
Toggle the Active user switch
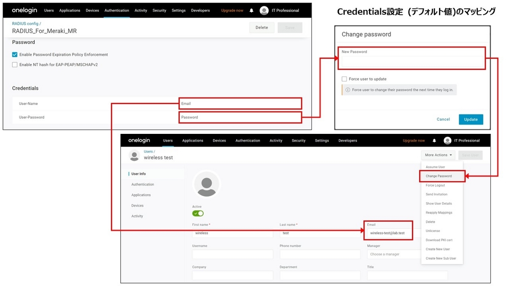coord(198,213)
